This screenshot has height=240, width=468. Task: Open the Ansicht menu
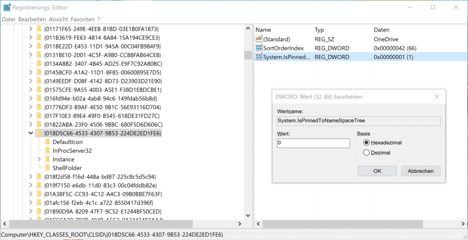[58, 19]
